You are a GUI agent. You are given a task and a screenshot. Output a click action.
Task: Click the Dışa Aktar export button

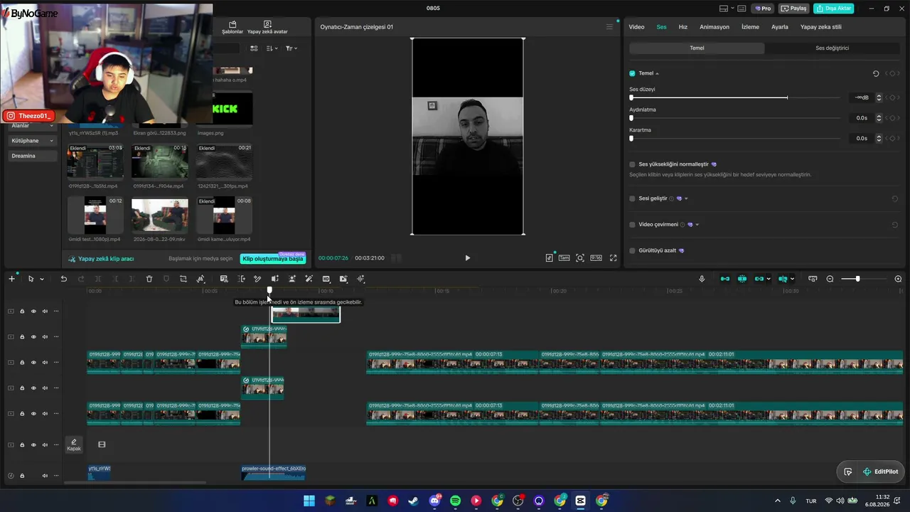pos(833,9)
